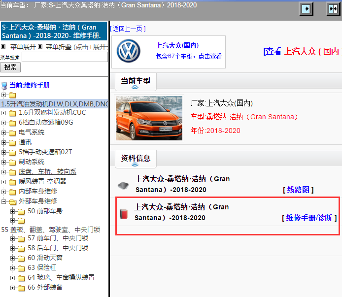Screen dimensions: 342x297
Task: Select 1.5升汽油发动机DLW,DLX,DMB,DNC entry
Action: tap(55, 104)
